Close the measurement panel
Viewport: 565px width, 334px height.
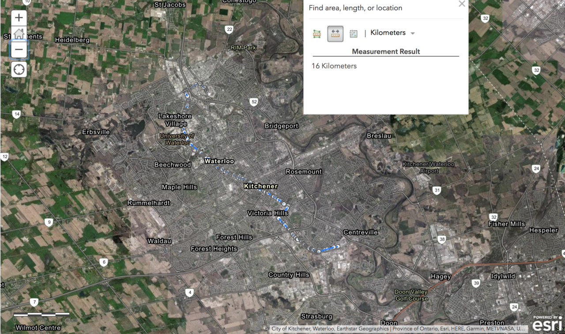[462, 4]
